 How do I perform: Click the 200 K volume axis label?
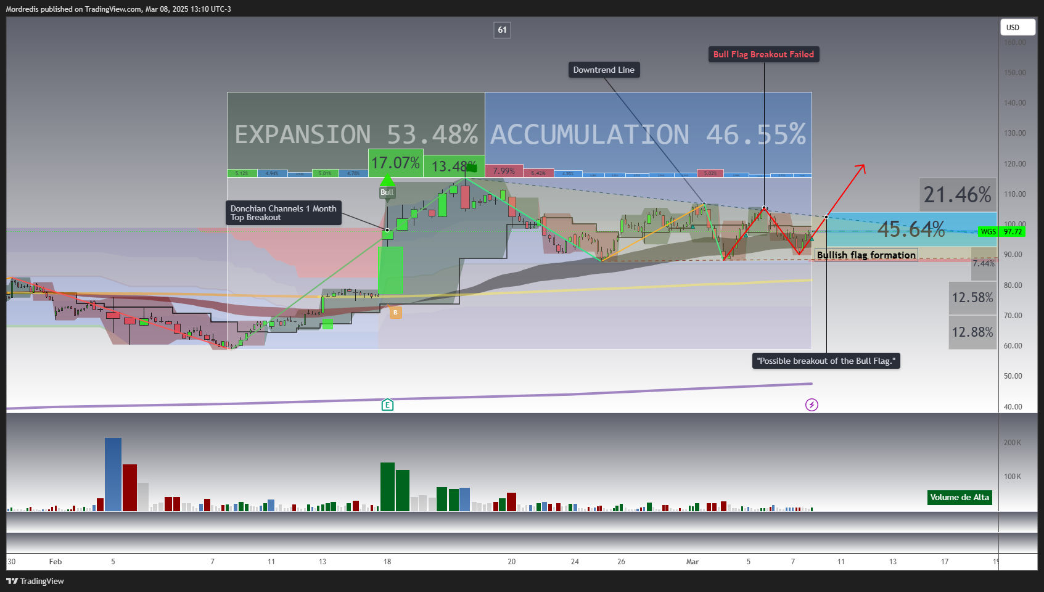[1013, 443]
